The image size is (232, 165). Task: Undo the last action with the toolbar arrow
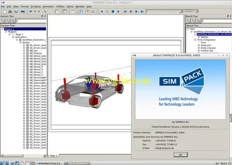[x=31, y=11]
